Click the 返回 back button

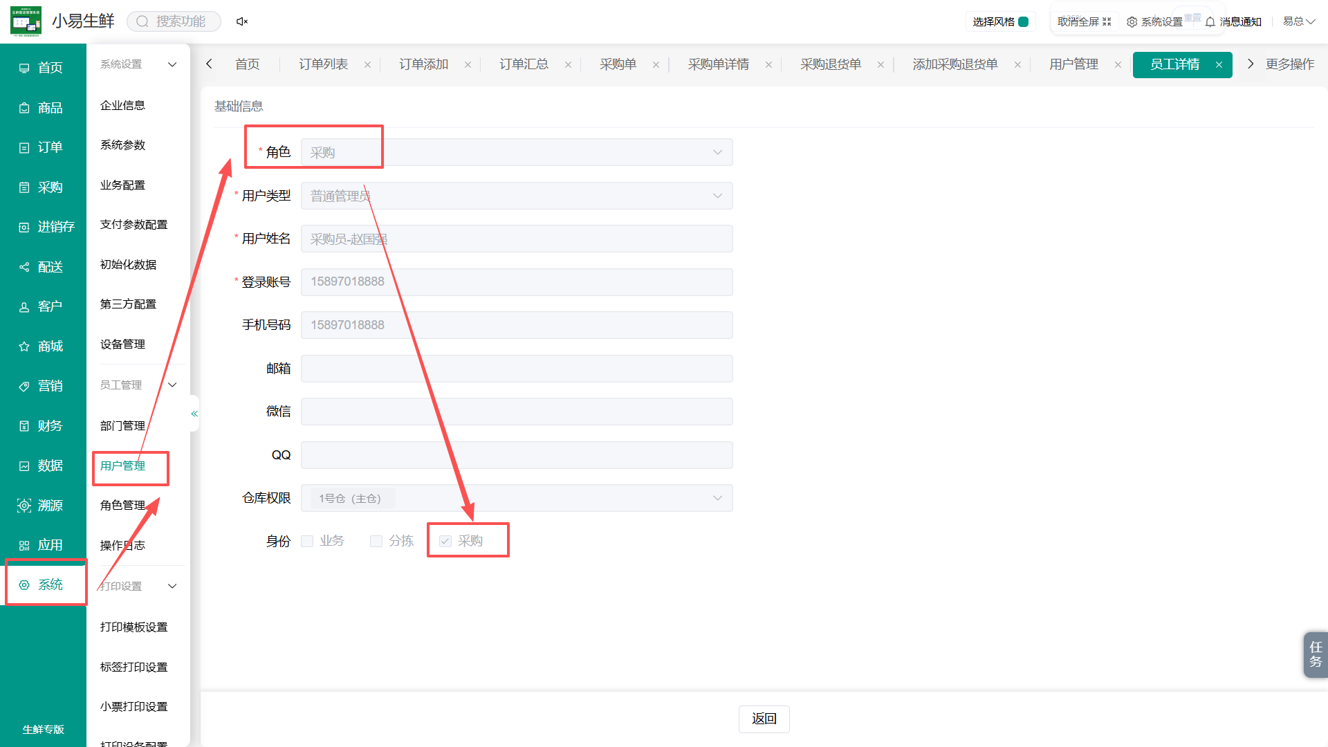coord(764,719)
